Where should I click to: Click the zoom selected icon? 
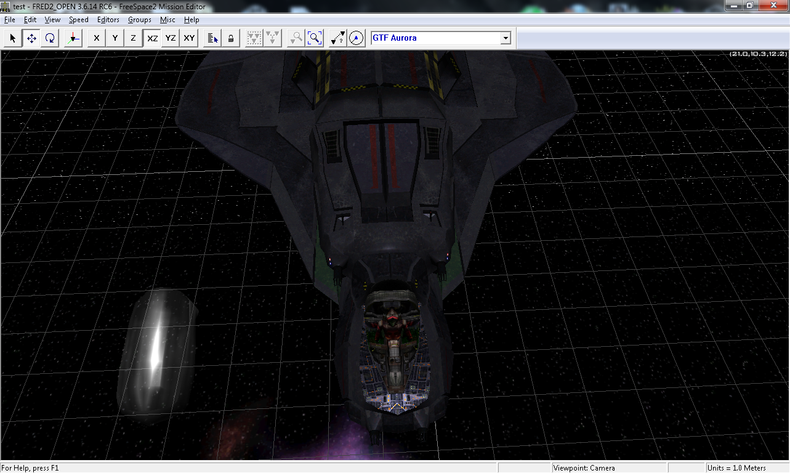296,38
